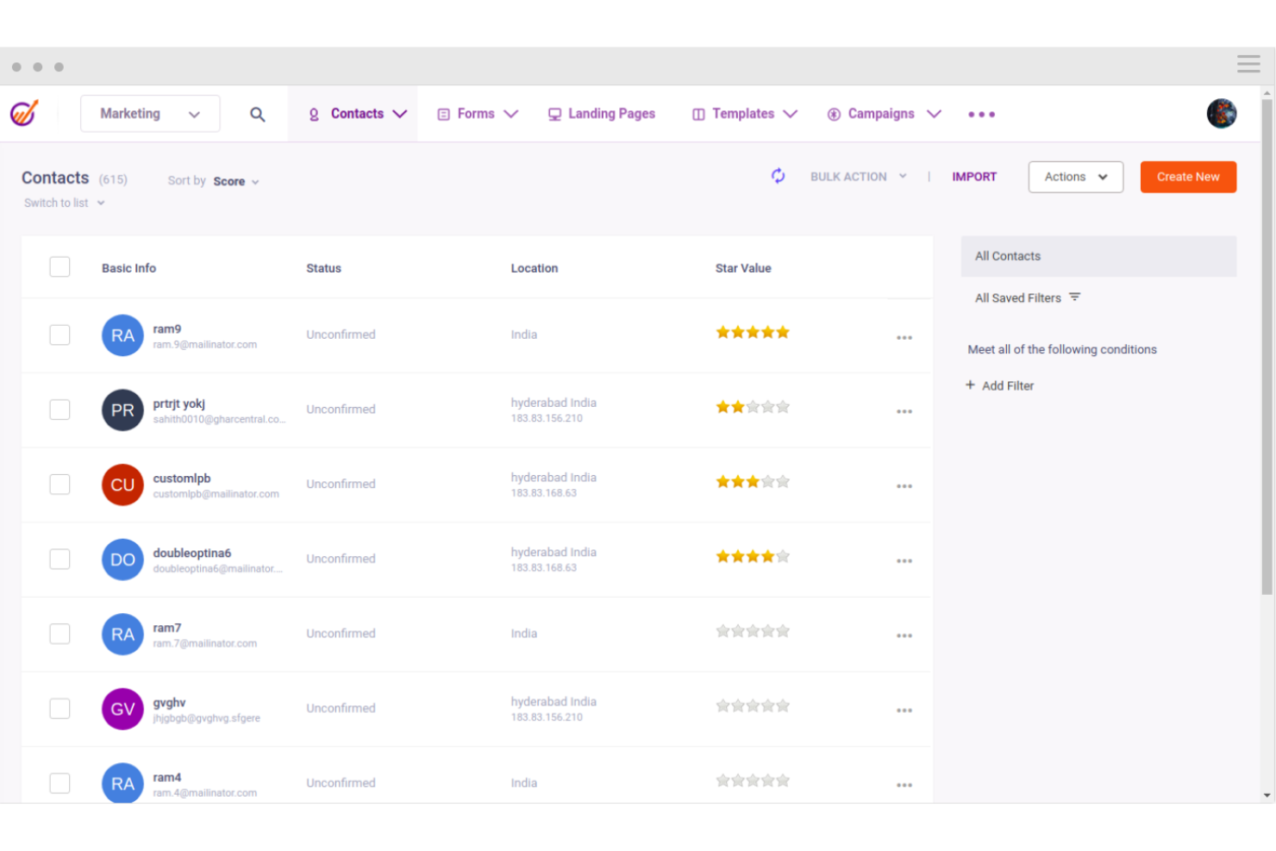Screen dimensions: 1276x851
Task: Click the Basic Info column header
Action: point(128,268)
